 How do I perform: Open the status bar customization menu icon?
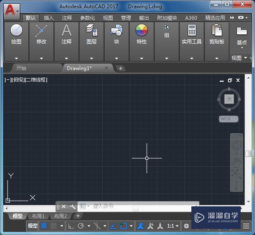[246, 226]
